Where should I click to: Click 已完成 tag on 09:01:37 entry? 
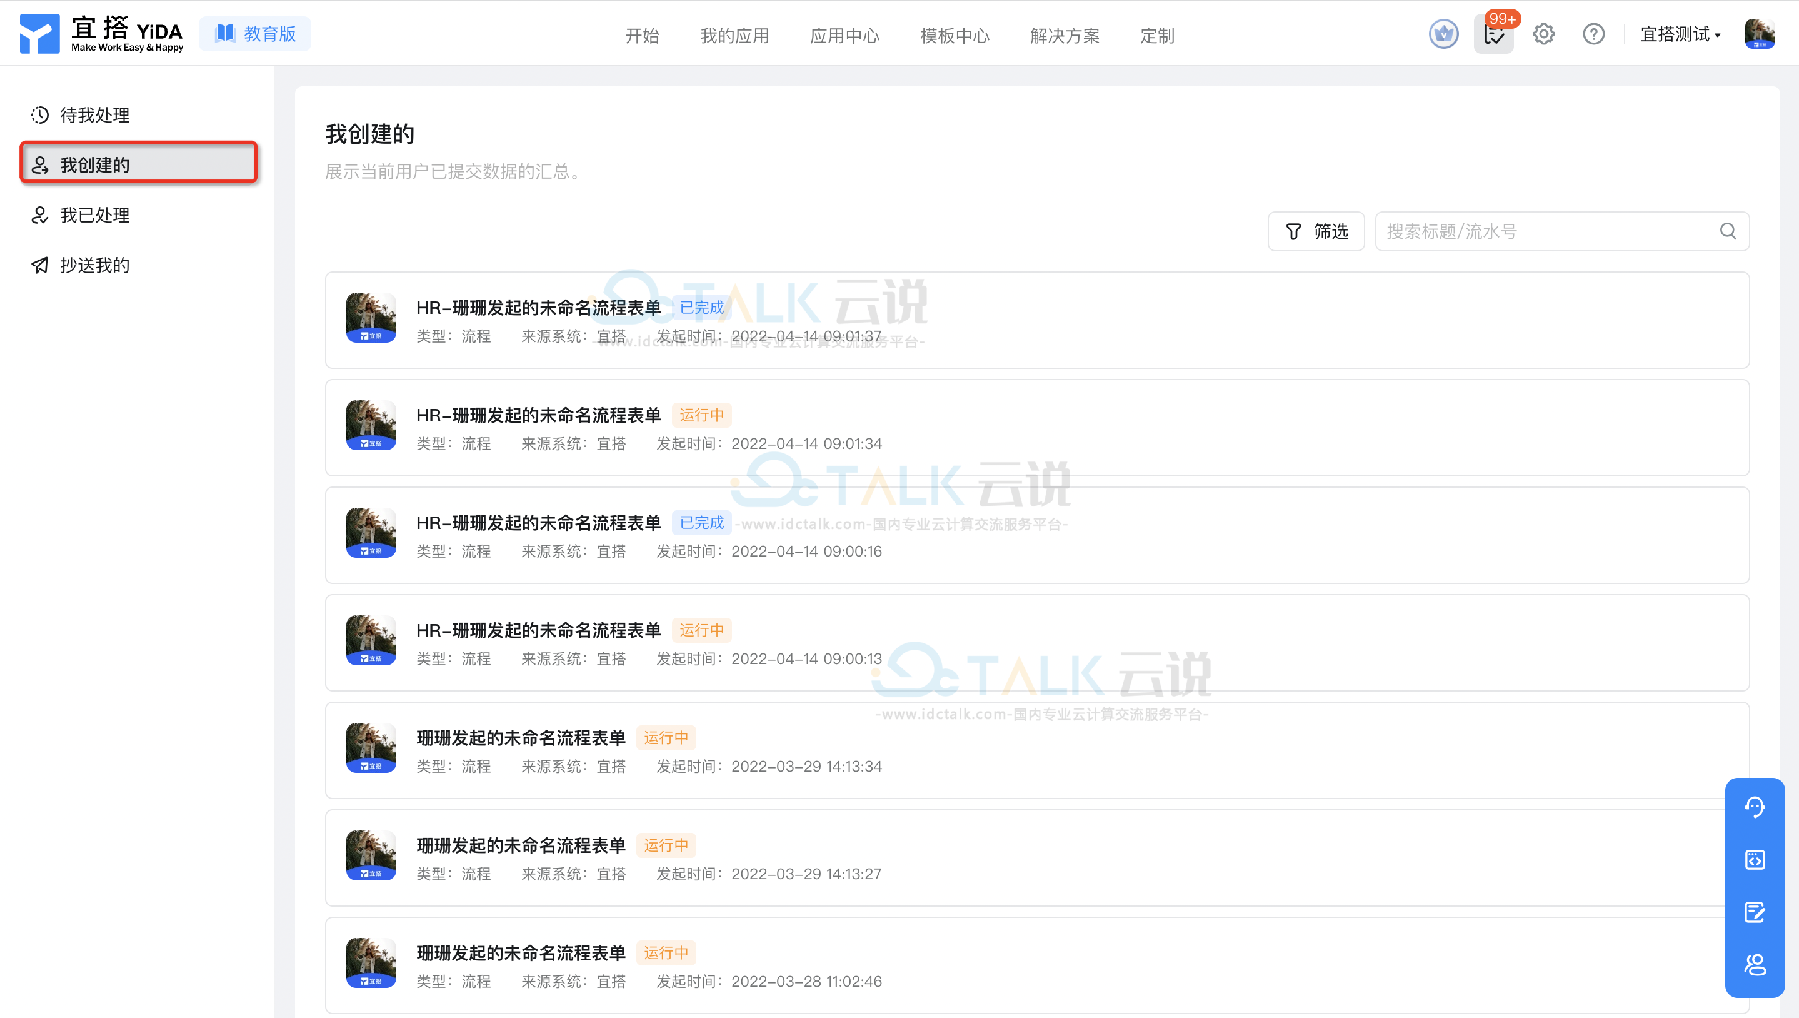click(702, 308)
